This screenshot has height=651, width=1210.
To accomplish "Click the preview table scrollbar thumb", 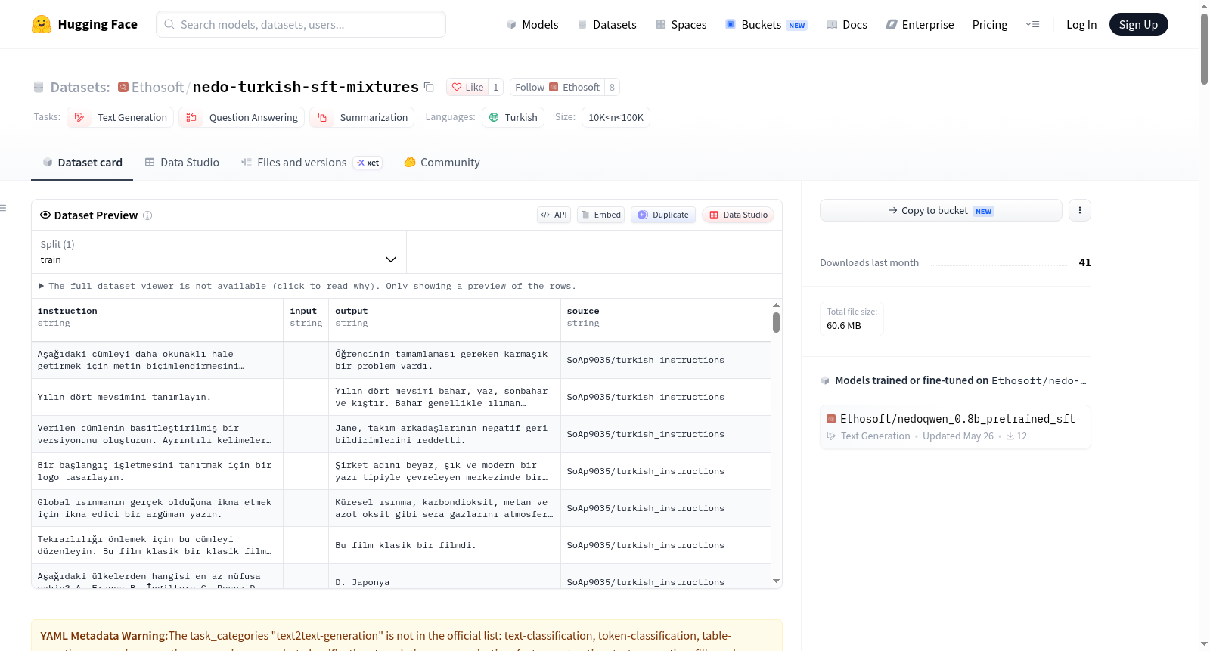I will pyautogui.click(x=776, y=323).
